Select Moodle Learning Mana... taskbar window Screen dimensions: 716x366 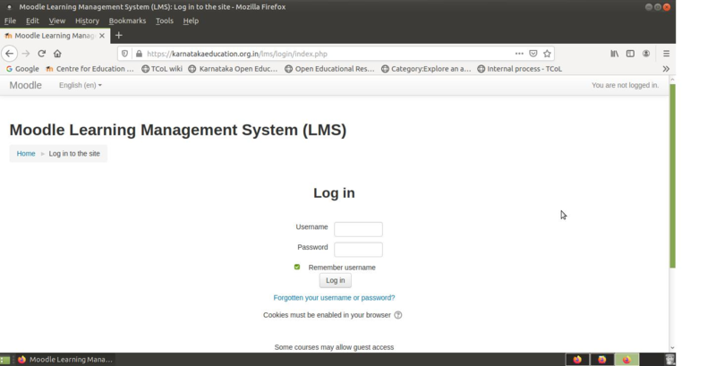coord(64,359)
